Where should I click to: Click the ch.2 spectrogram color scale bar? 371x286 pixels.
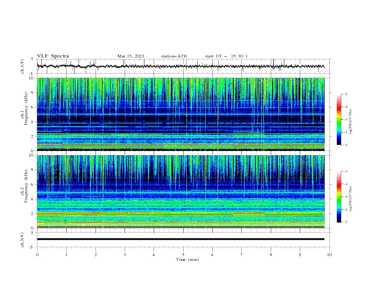[x=339, y=197]
